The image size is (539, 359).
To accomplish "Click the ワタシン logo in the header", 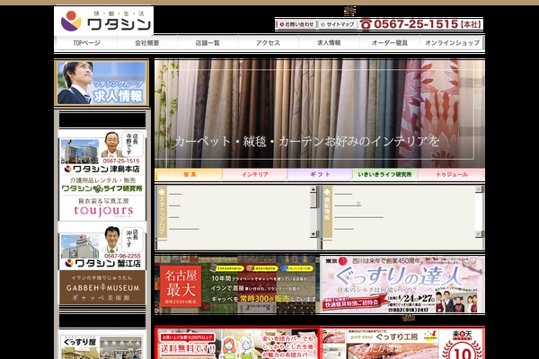I will click(x=103, y=21).
